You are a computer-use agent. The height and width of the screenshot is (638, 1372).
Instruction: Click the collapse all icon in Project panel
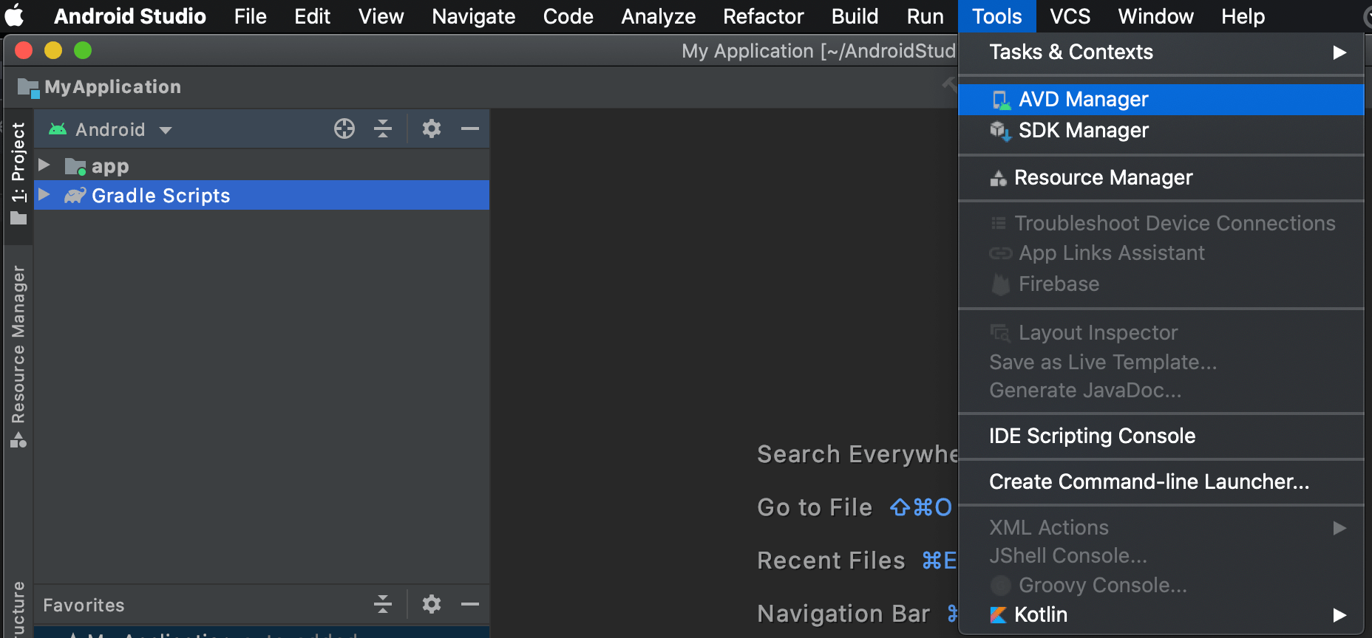(x=383, y=129)
